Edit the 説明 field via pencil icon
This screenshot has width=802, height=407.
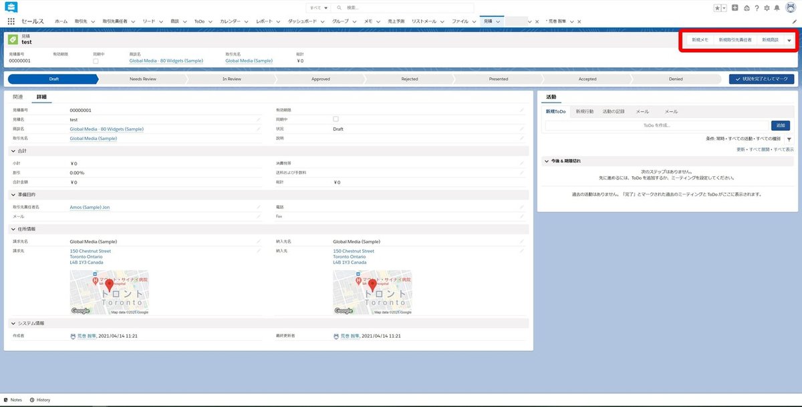522,138
